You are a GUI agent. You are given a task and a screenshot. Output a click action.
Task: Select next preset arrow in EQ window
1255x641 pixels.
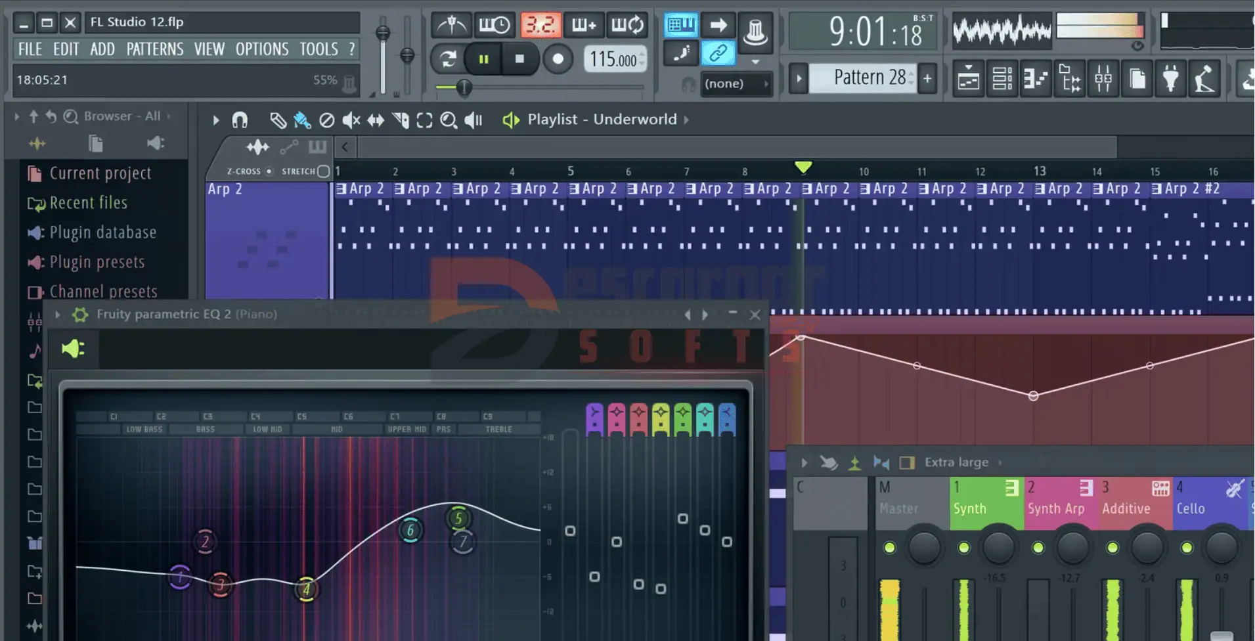(x=705, y=315)
